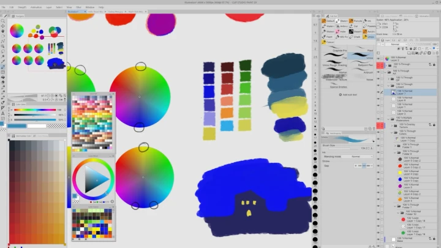Choose the Ink brush group

[369, 21]
